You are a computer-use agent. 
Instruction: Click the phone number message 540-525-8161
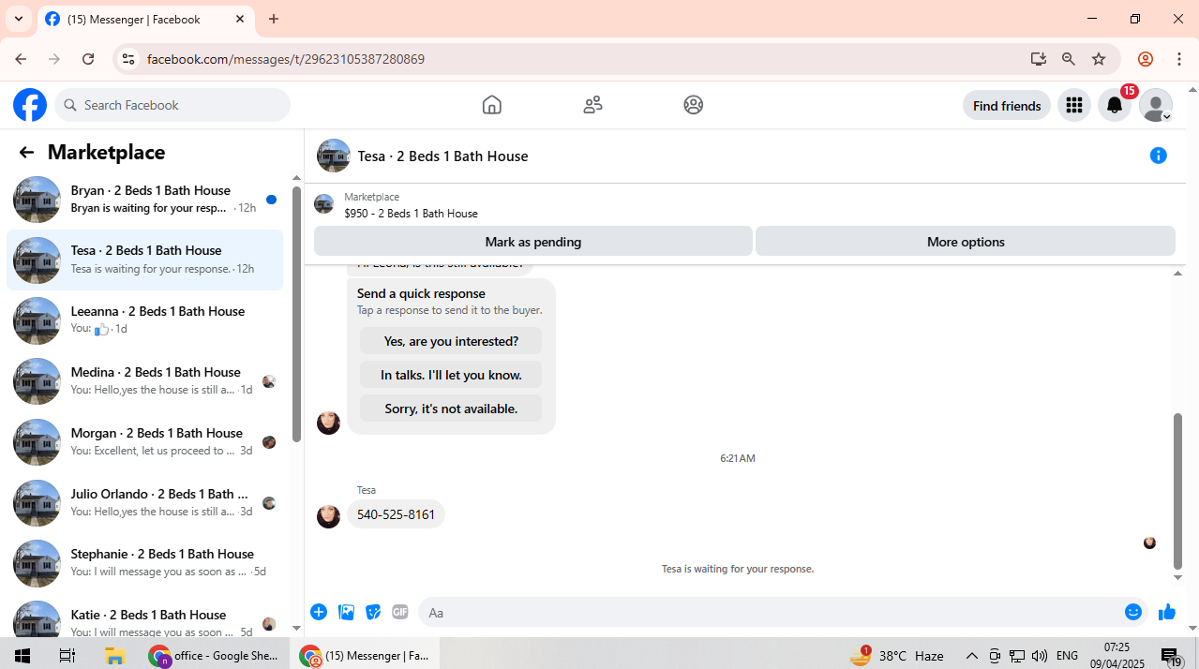click(x=396, y=514)
